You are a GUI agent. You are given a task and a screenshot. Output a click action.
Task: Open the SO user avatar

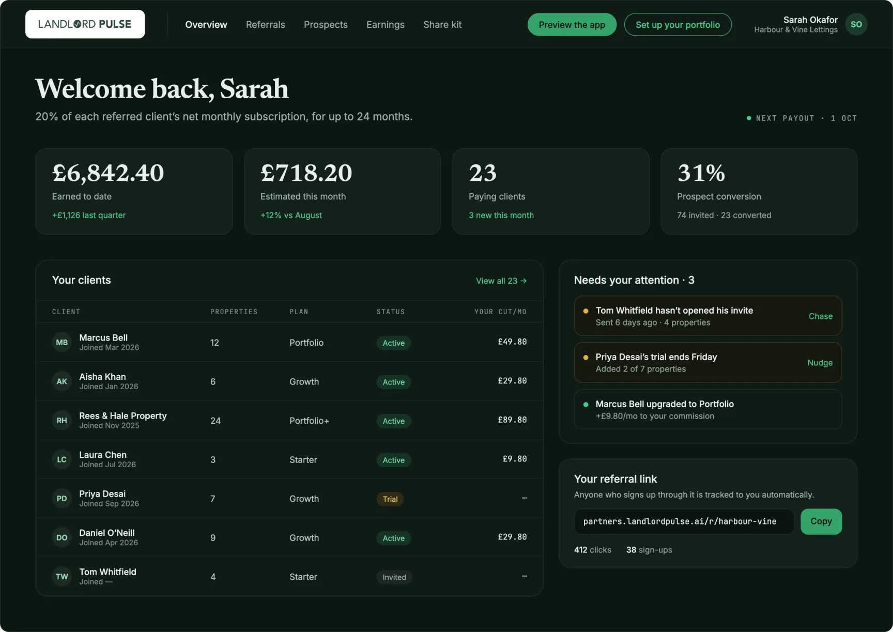[x=856, y=24]
